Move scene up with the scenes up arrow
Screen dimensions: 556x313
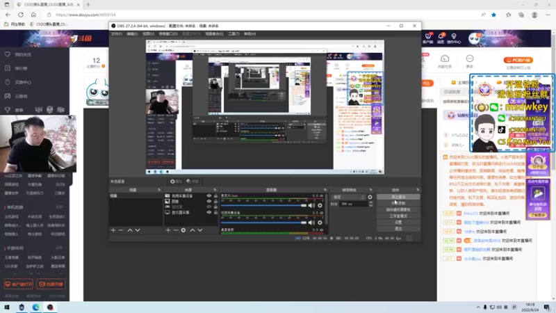coord(130,230)
